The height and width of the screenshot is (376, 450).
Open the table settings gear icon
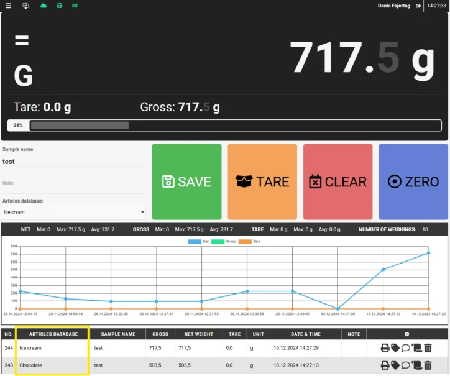[x=406, y=334]
